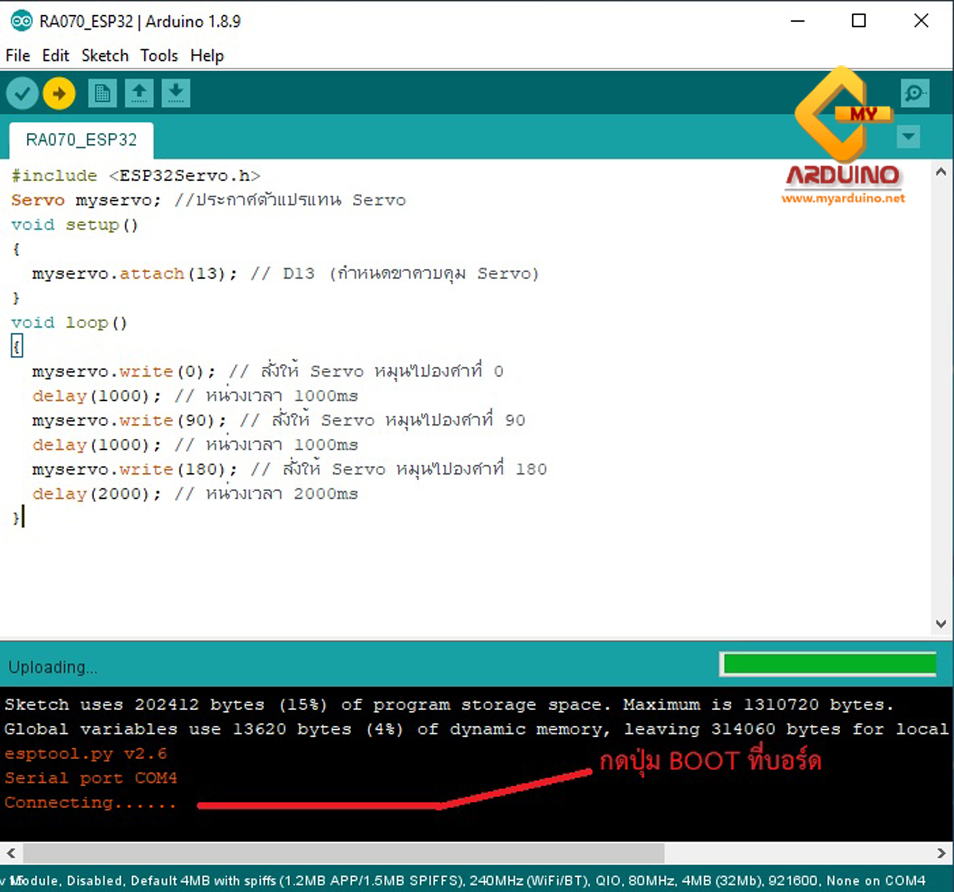Open the Edit menu

[x=55, y=56]
